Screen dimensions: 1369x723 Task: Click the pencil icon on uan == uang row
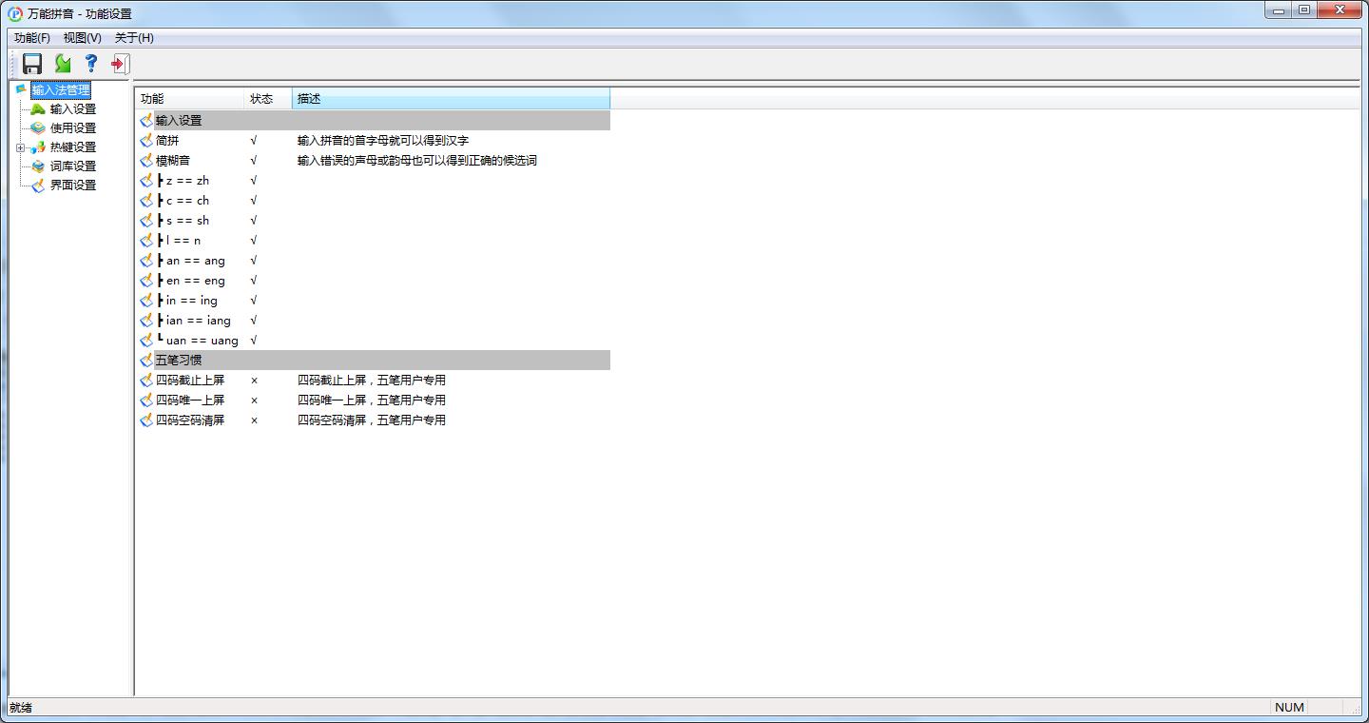146,340
